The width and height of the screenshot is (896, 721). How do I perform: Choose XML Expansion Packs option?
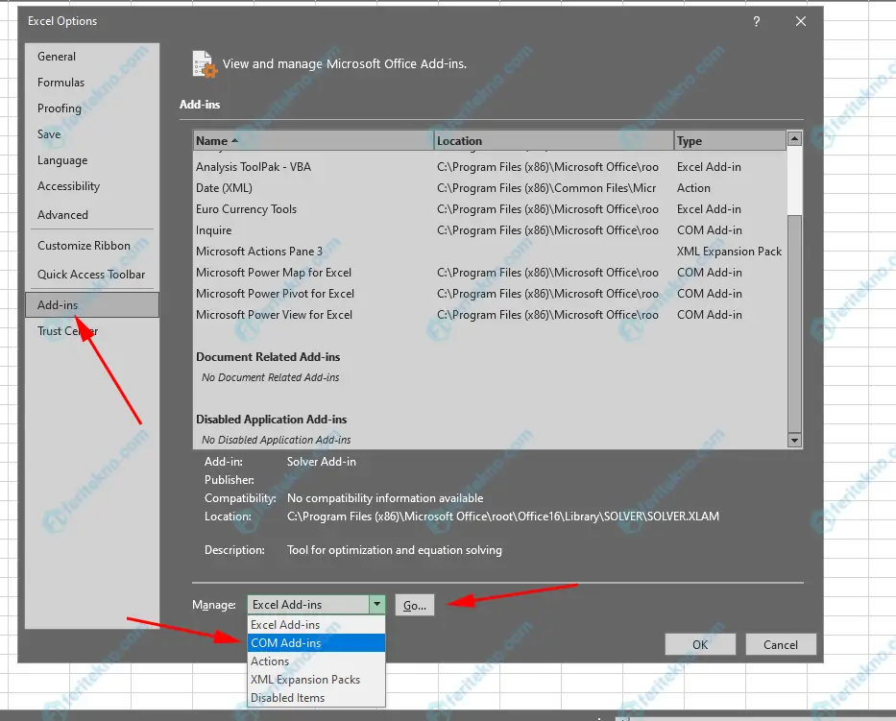click(x=316, y=680)
